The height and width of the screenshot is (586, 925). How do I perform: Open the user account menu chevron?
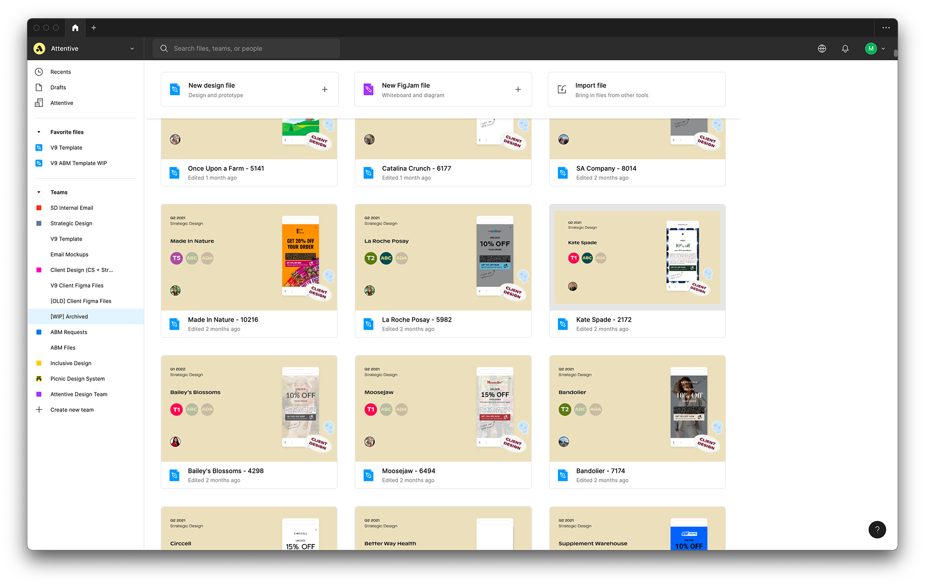click(x=883, y=49)
